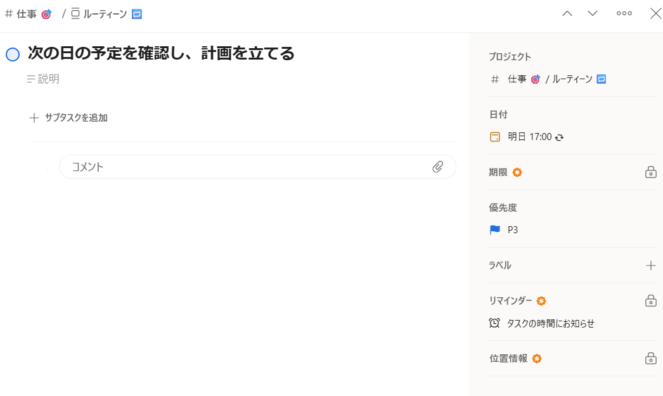Click the コメント input field
Image resolution: width=663 pixels, height=396 pixels.
pyautogui.click(x=190, y=166)
